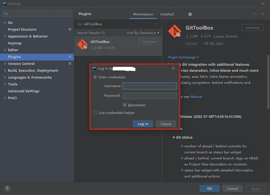
Task: Expand the PreCI settings node
Action: 5,98
